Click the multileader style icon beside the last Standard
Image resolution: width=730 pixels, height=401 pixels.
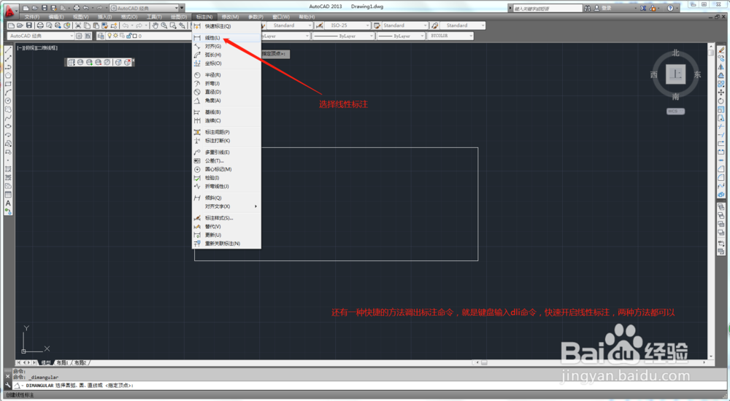click(x=434, y=26)
